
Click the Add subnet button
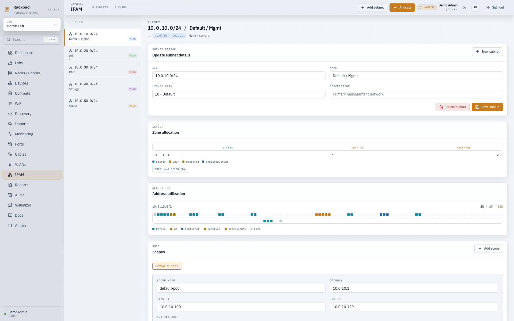[x=372, y=7]
